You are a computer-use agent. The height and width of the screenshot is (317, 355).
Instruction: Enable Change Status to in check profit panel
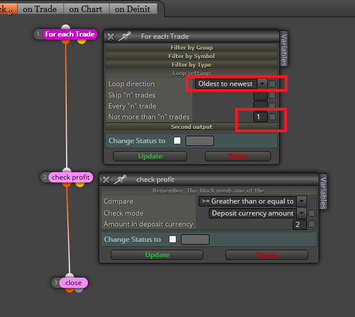coord(172,239)
